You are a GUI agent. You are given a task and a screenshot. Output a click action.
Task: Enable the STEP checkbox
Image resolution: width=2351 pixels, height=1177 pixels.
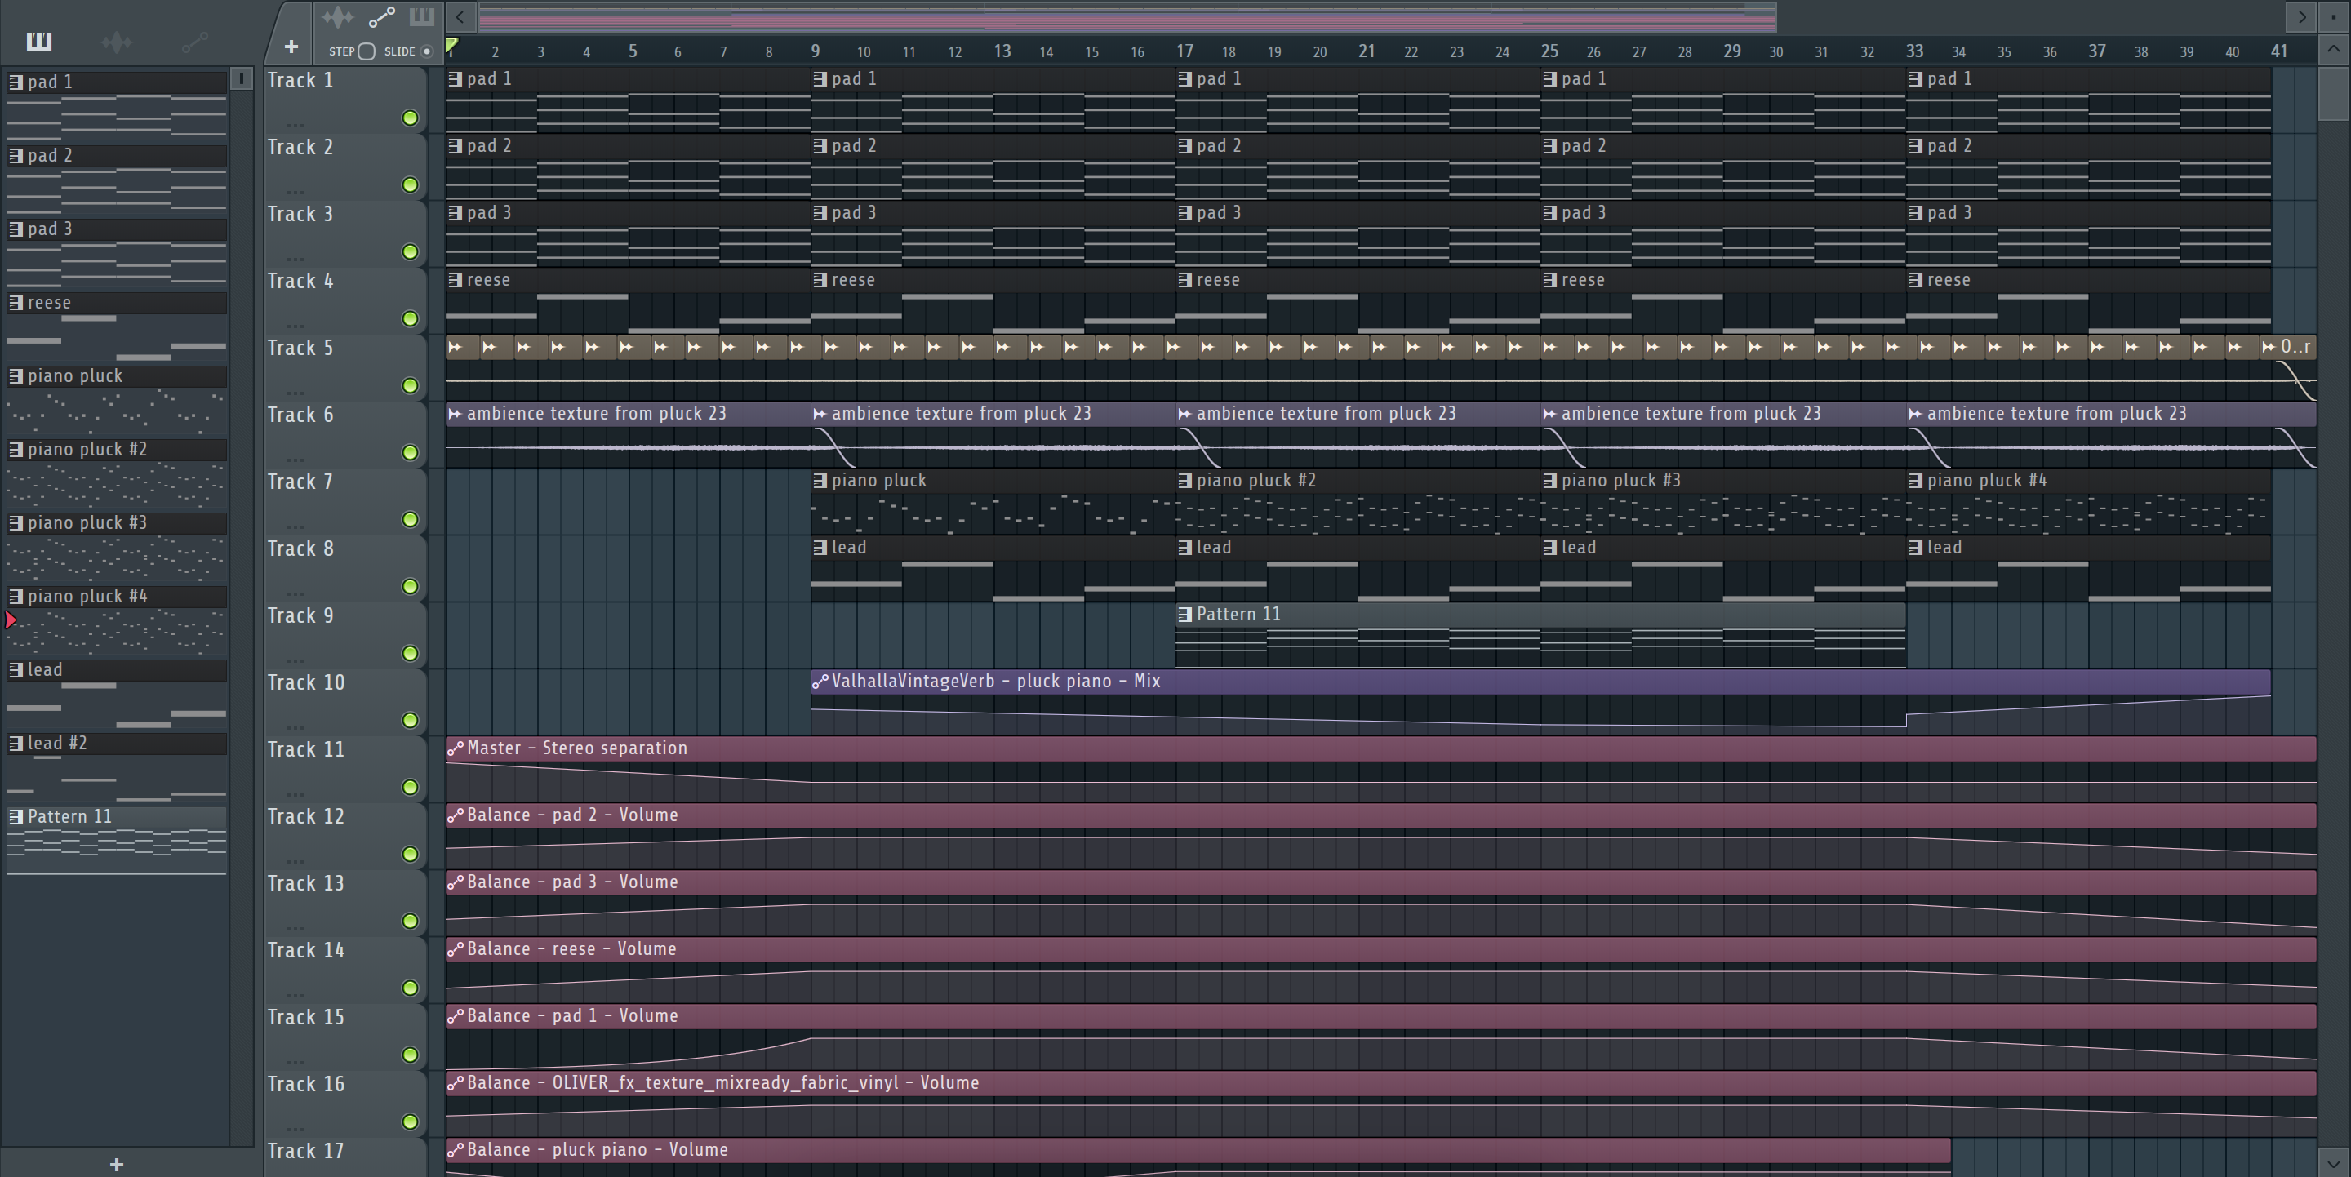(366, 52)
